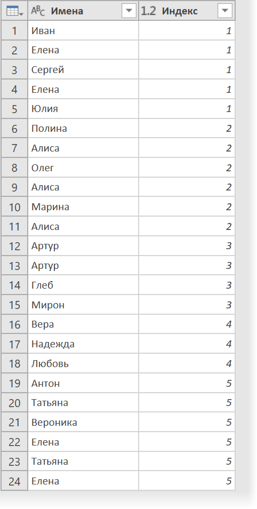This screenshot has width=257, height=509.
Task: Open the Имена column filter dropdown
Action: point(129,11)
